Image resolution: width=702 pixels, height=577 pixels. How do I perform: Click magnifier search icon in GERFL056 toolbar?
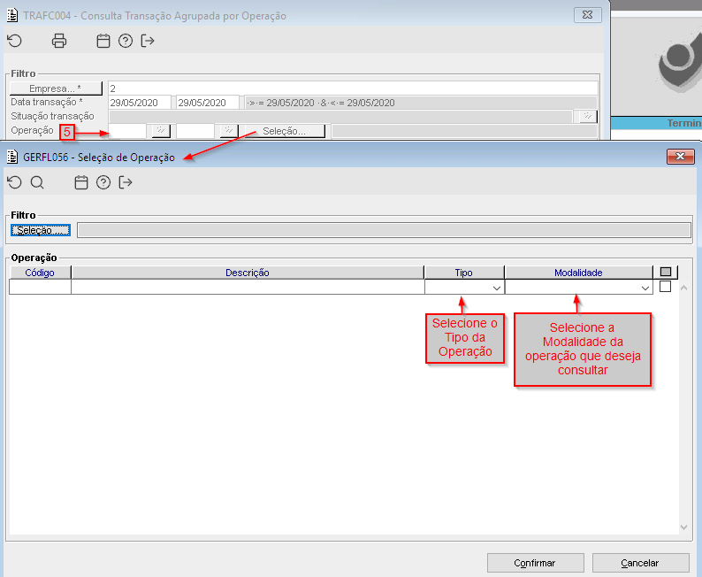(37, 182)
